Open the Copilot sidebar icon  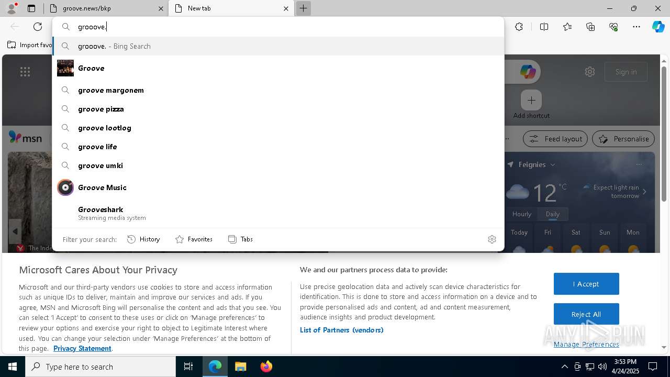658,27
